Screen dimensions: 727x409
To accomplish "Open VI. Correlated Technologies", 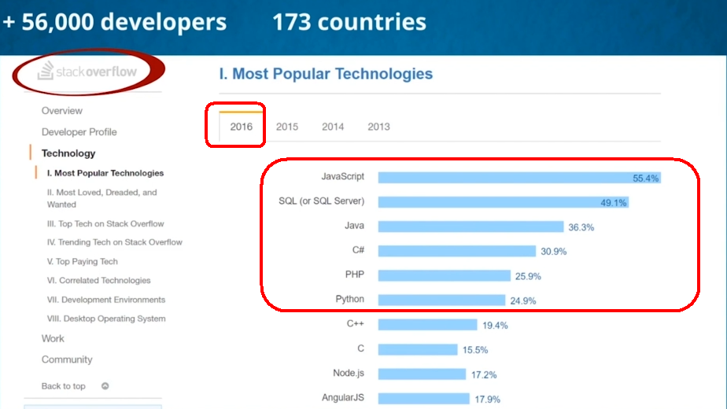I will click(98, 281).
